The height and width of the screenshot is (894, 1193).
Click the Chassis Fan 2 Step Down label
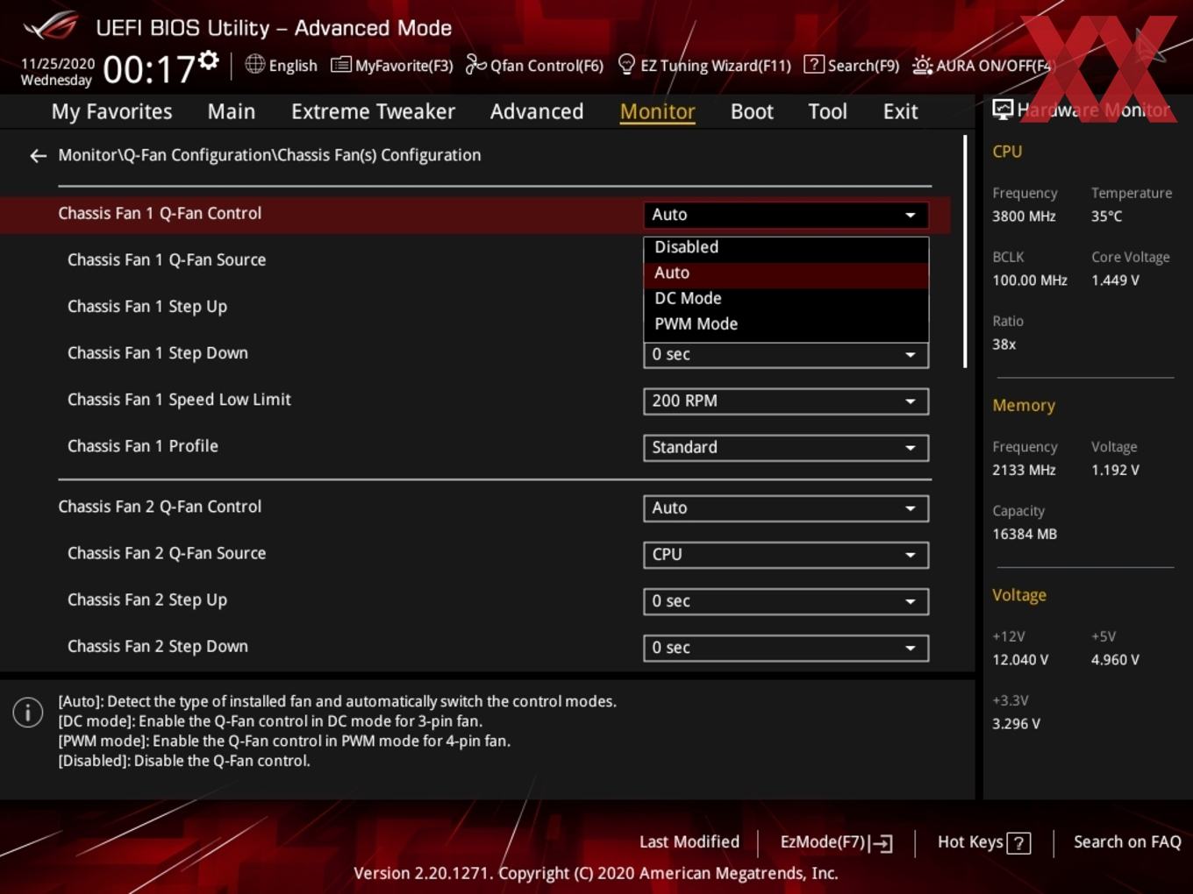click(158, 647)
